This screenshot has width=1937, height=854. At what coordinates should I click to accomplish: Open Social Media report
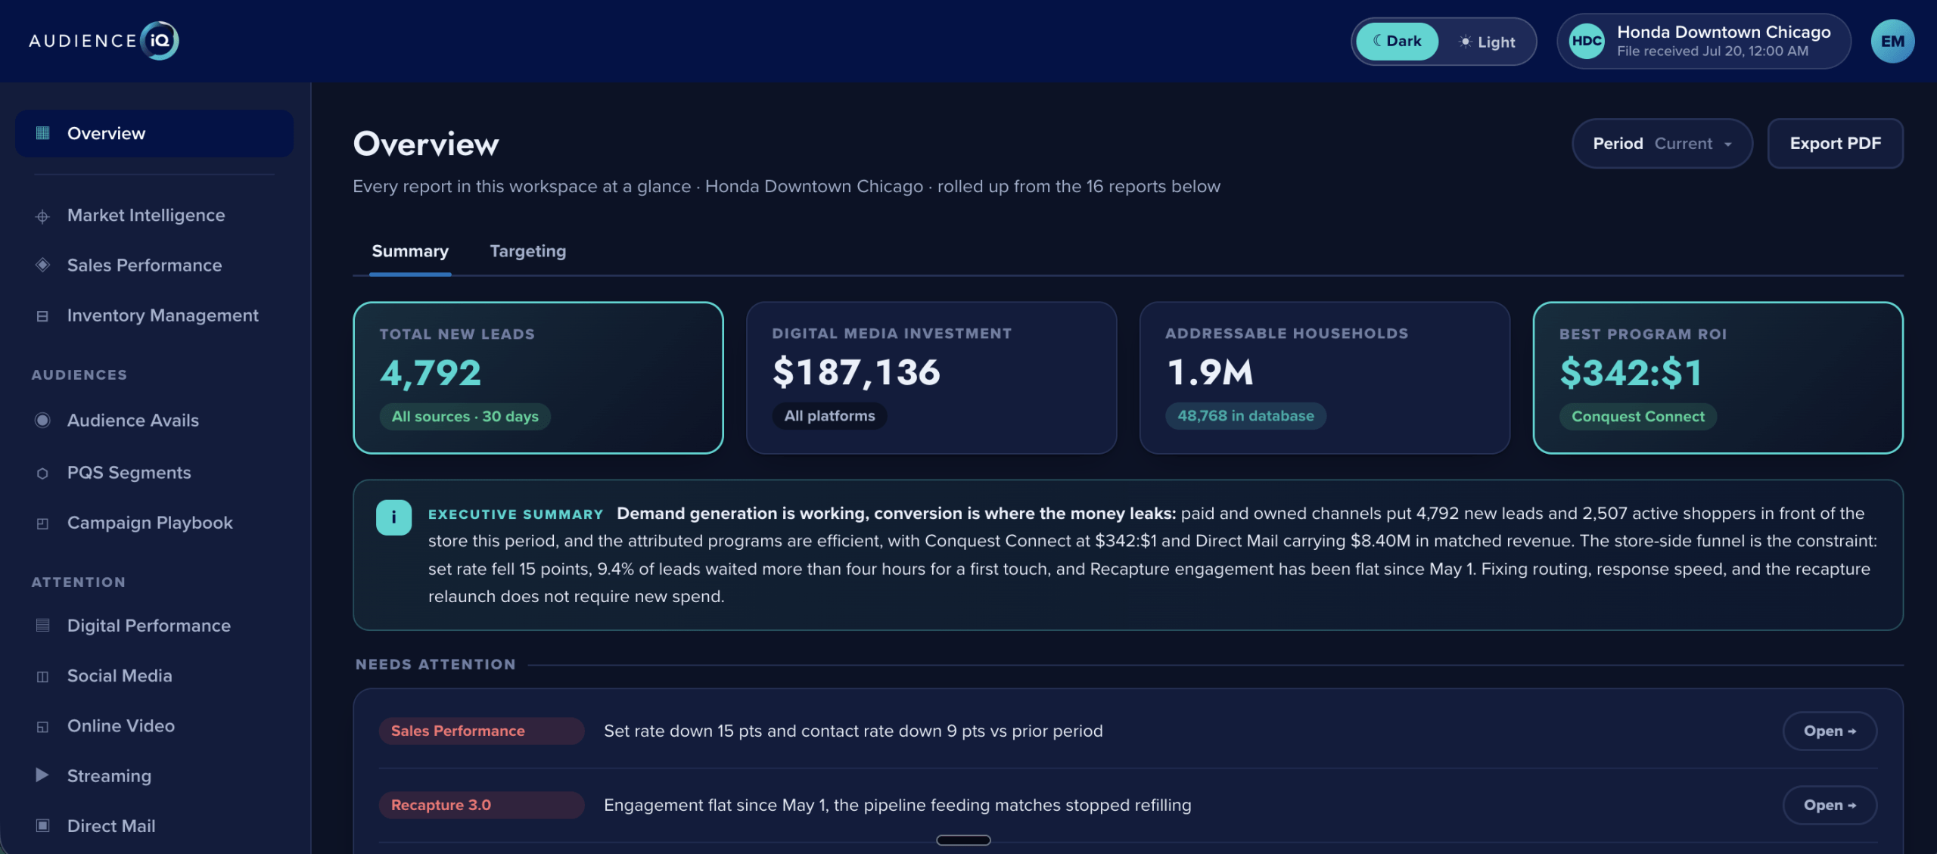[154, 676]
